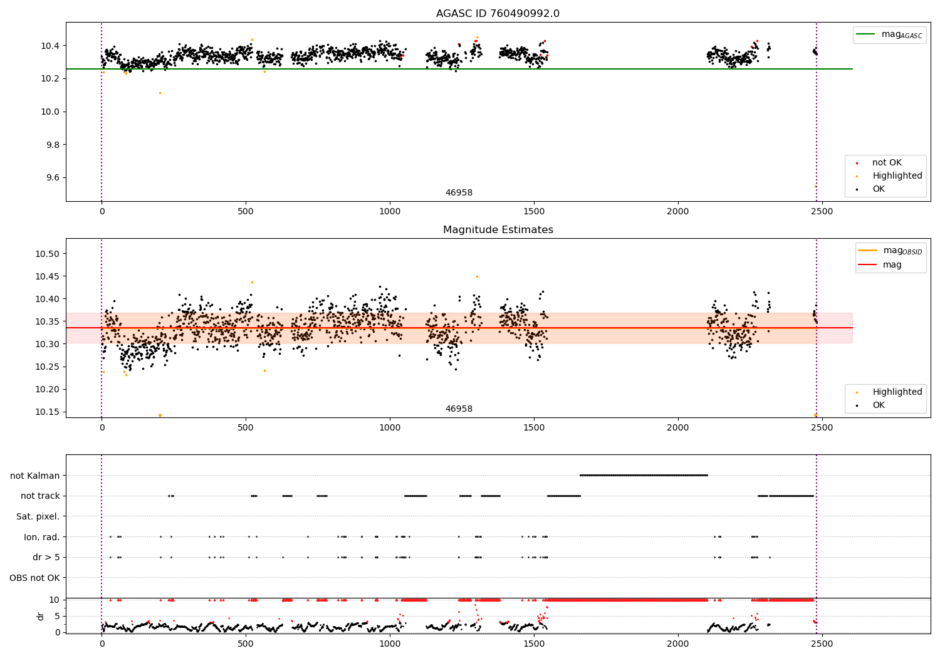The height and width of the screenshot is (658, 940).
Task: Click the 1500 x-axis tick of bottom plot
Action: coord(534,644)
